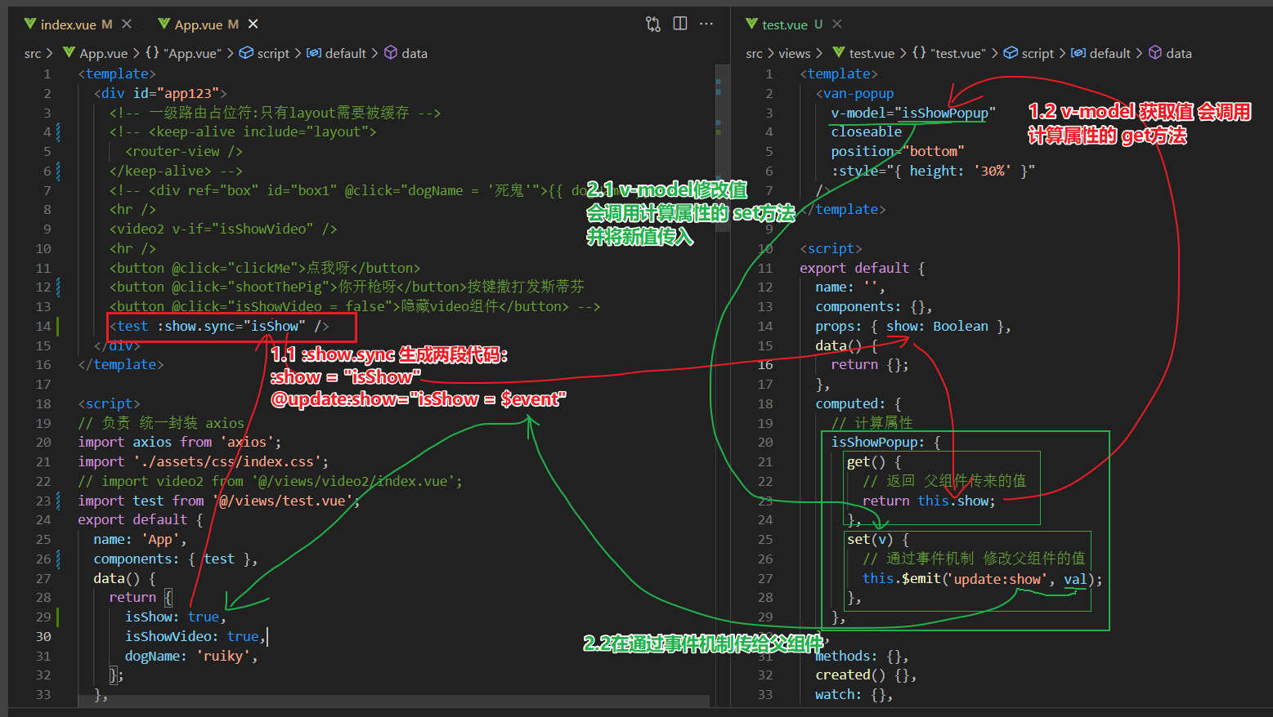Click isShowVideo: true, line
Screen dimensions: 1273x717
tap(195, 636)
